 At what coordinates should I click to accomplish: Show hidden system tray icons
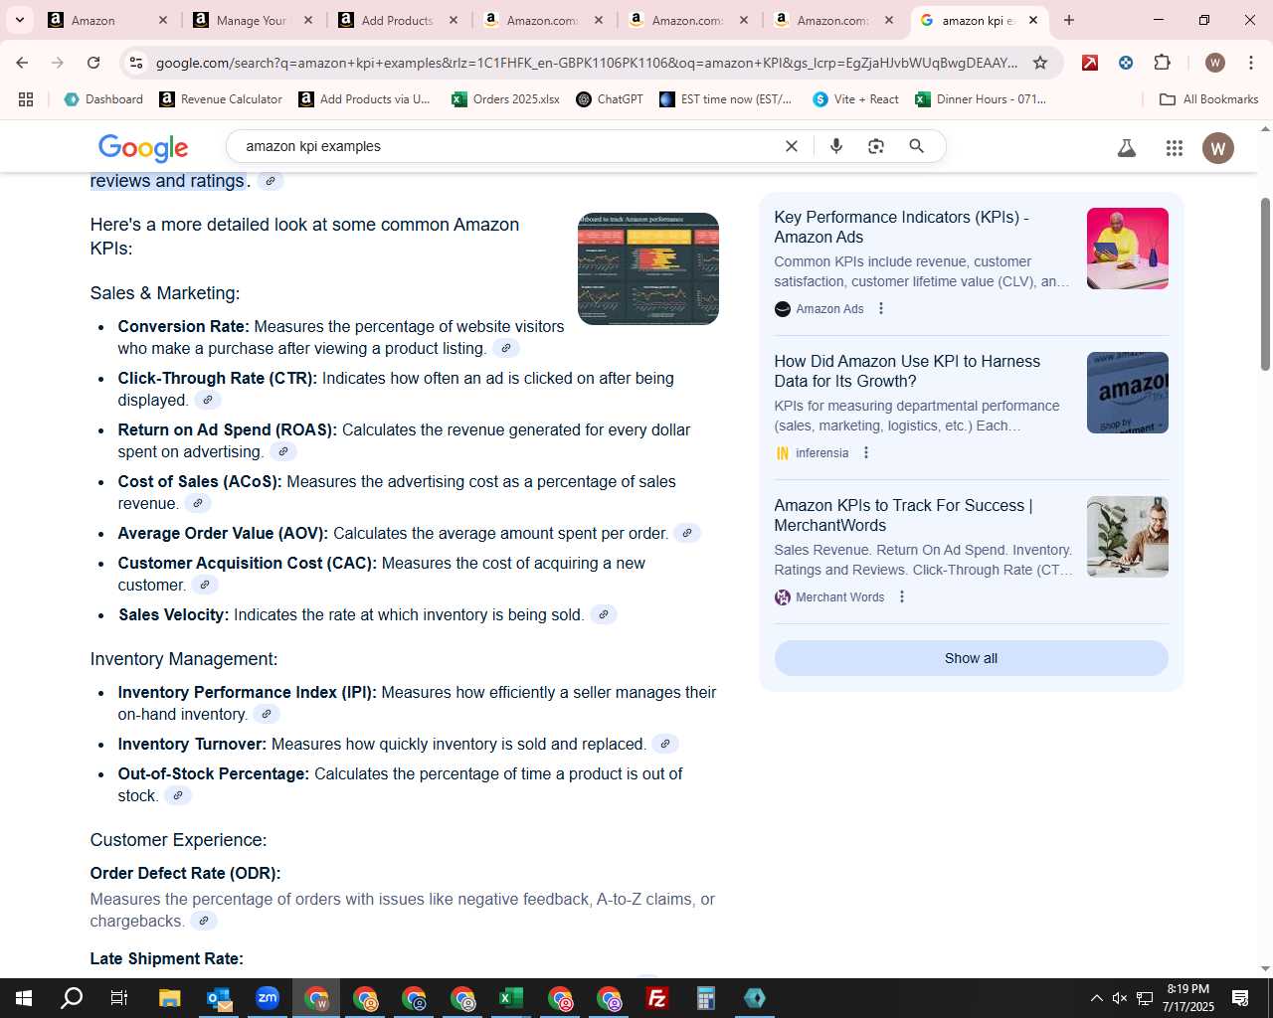point(1096,998)
